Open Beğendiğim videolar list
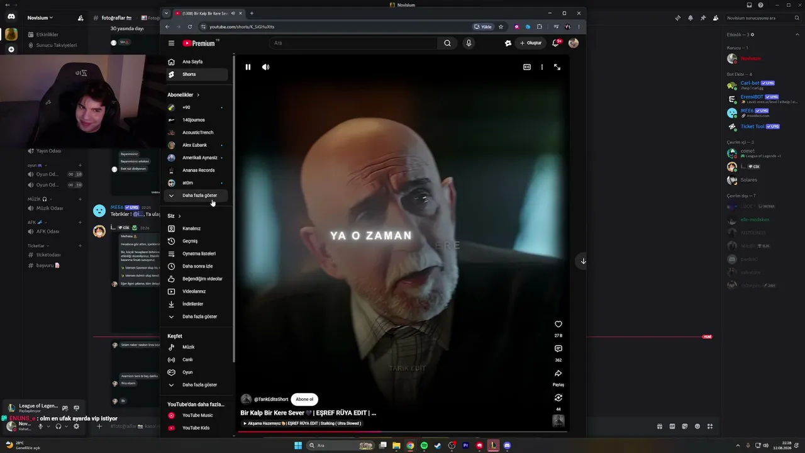The height and width of the screenshot is (453, 805). [197, 279]
